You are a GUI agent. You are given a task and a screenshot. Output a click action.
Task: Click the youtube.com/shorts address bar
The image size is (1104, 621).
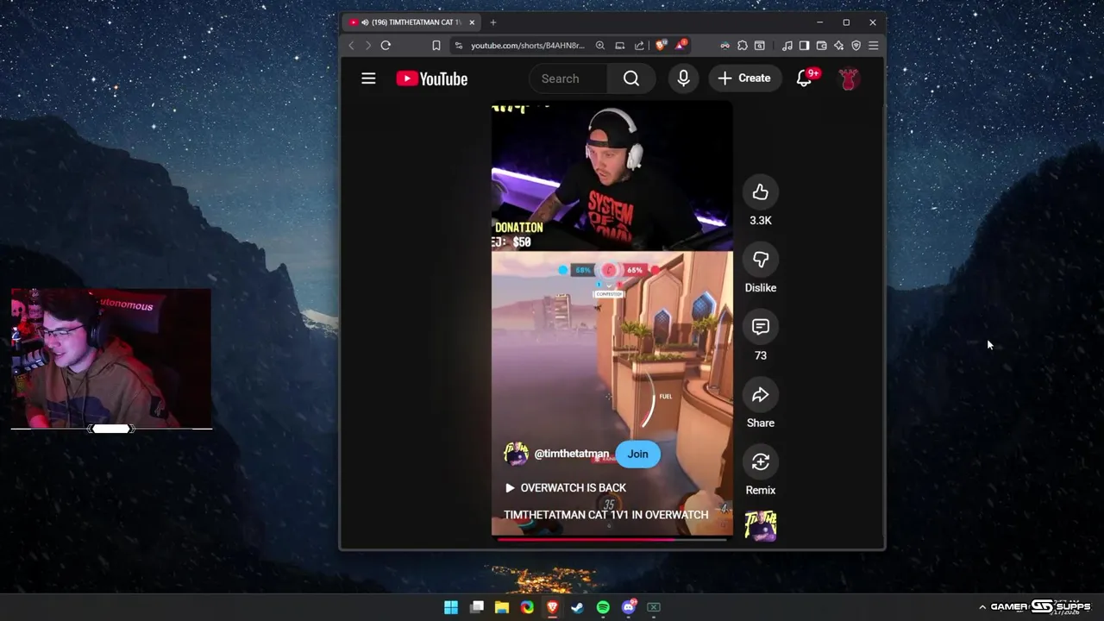[x=528, y=46]
